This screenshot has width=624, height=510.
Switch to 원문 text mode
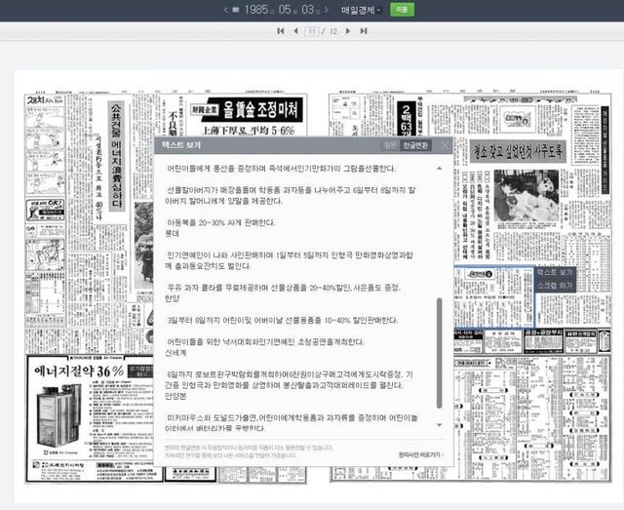[390, 145]
